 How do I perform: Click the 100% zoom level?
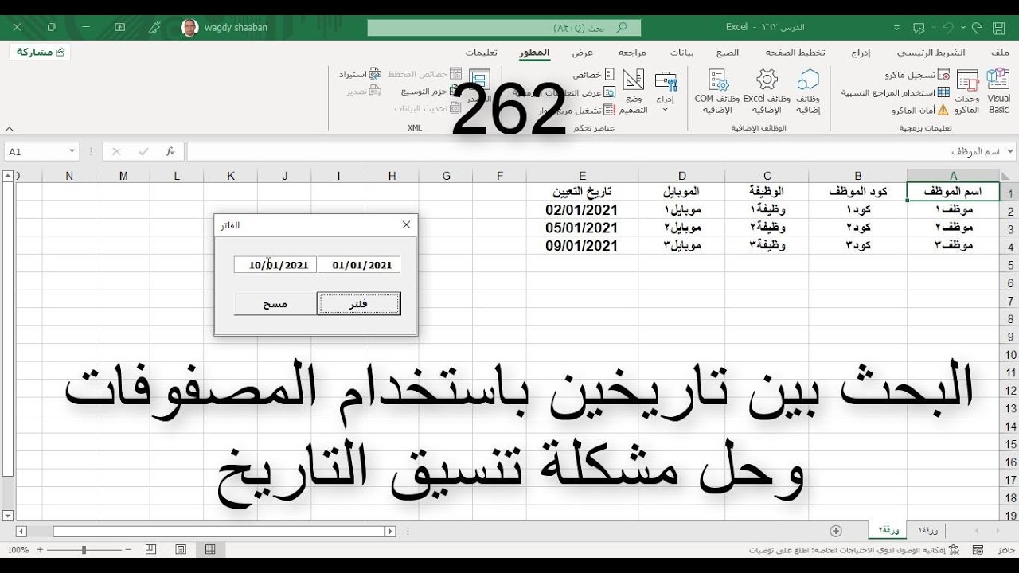point(18,550)
